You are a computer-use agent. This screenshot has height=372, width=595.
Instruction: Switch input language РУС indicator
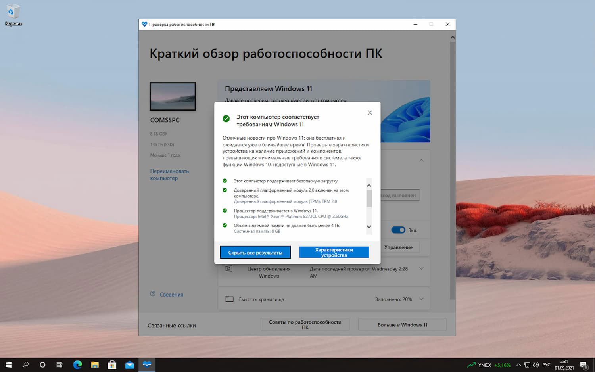click(x=546, y=365)
